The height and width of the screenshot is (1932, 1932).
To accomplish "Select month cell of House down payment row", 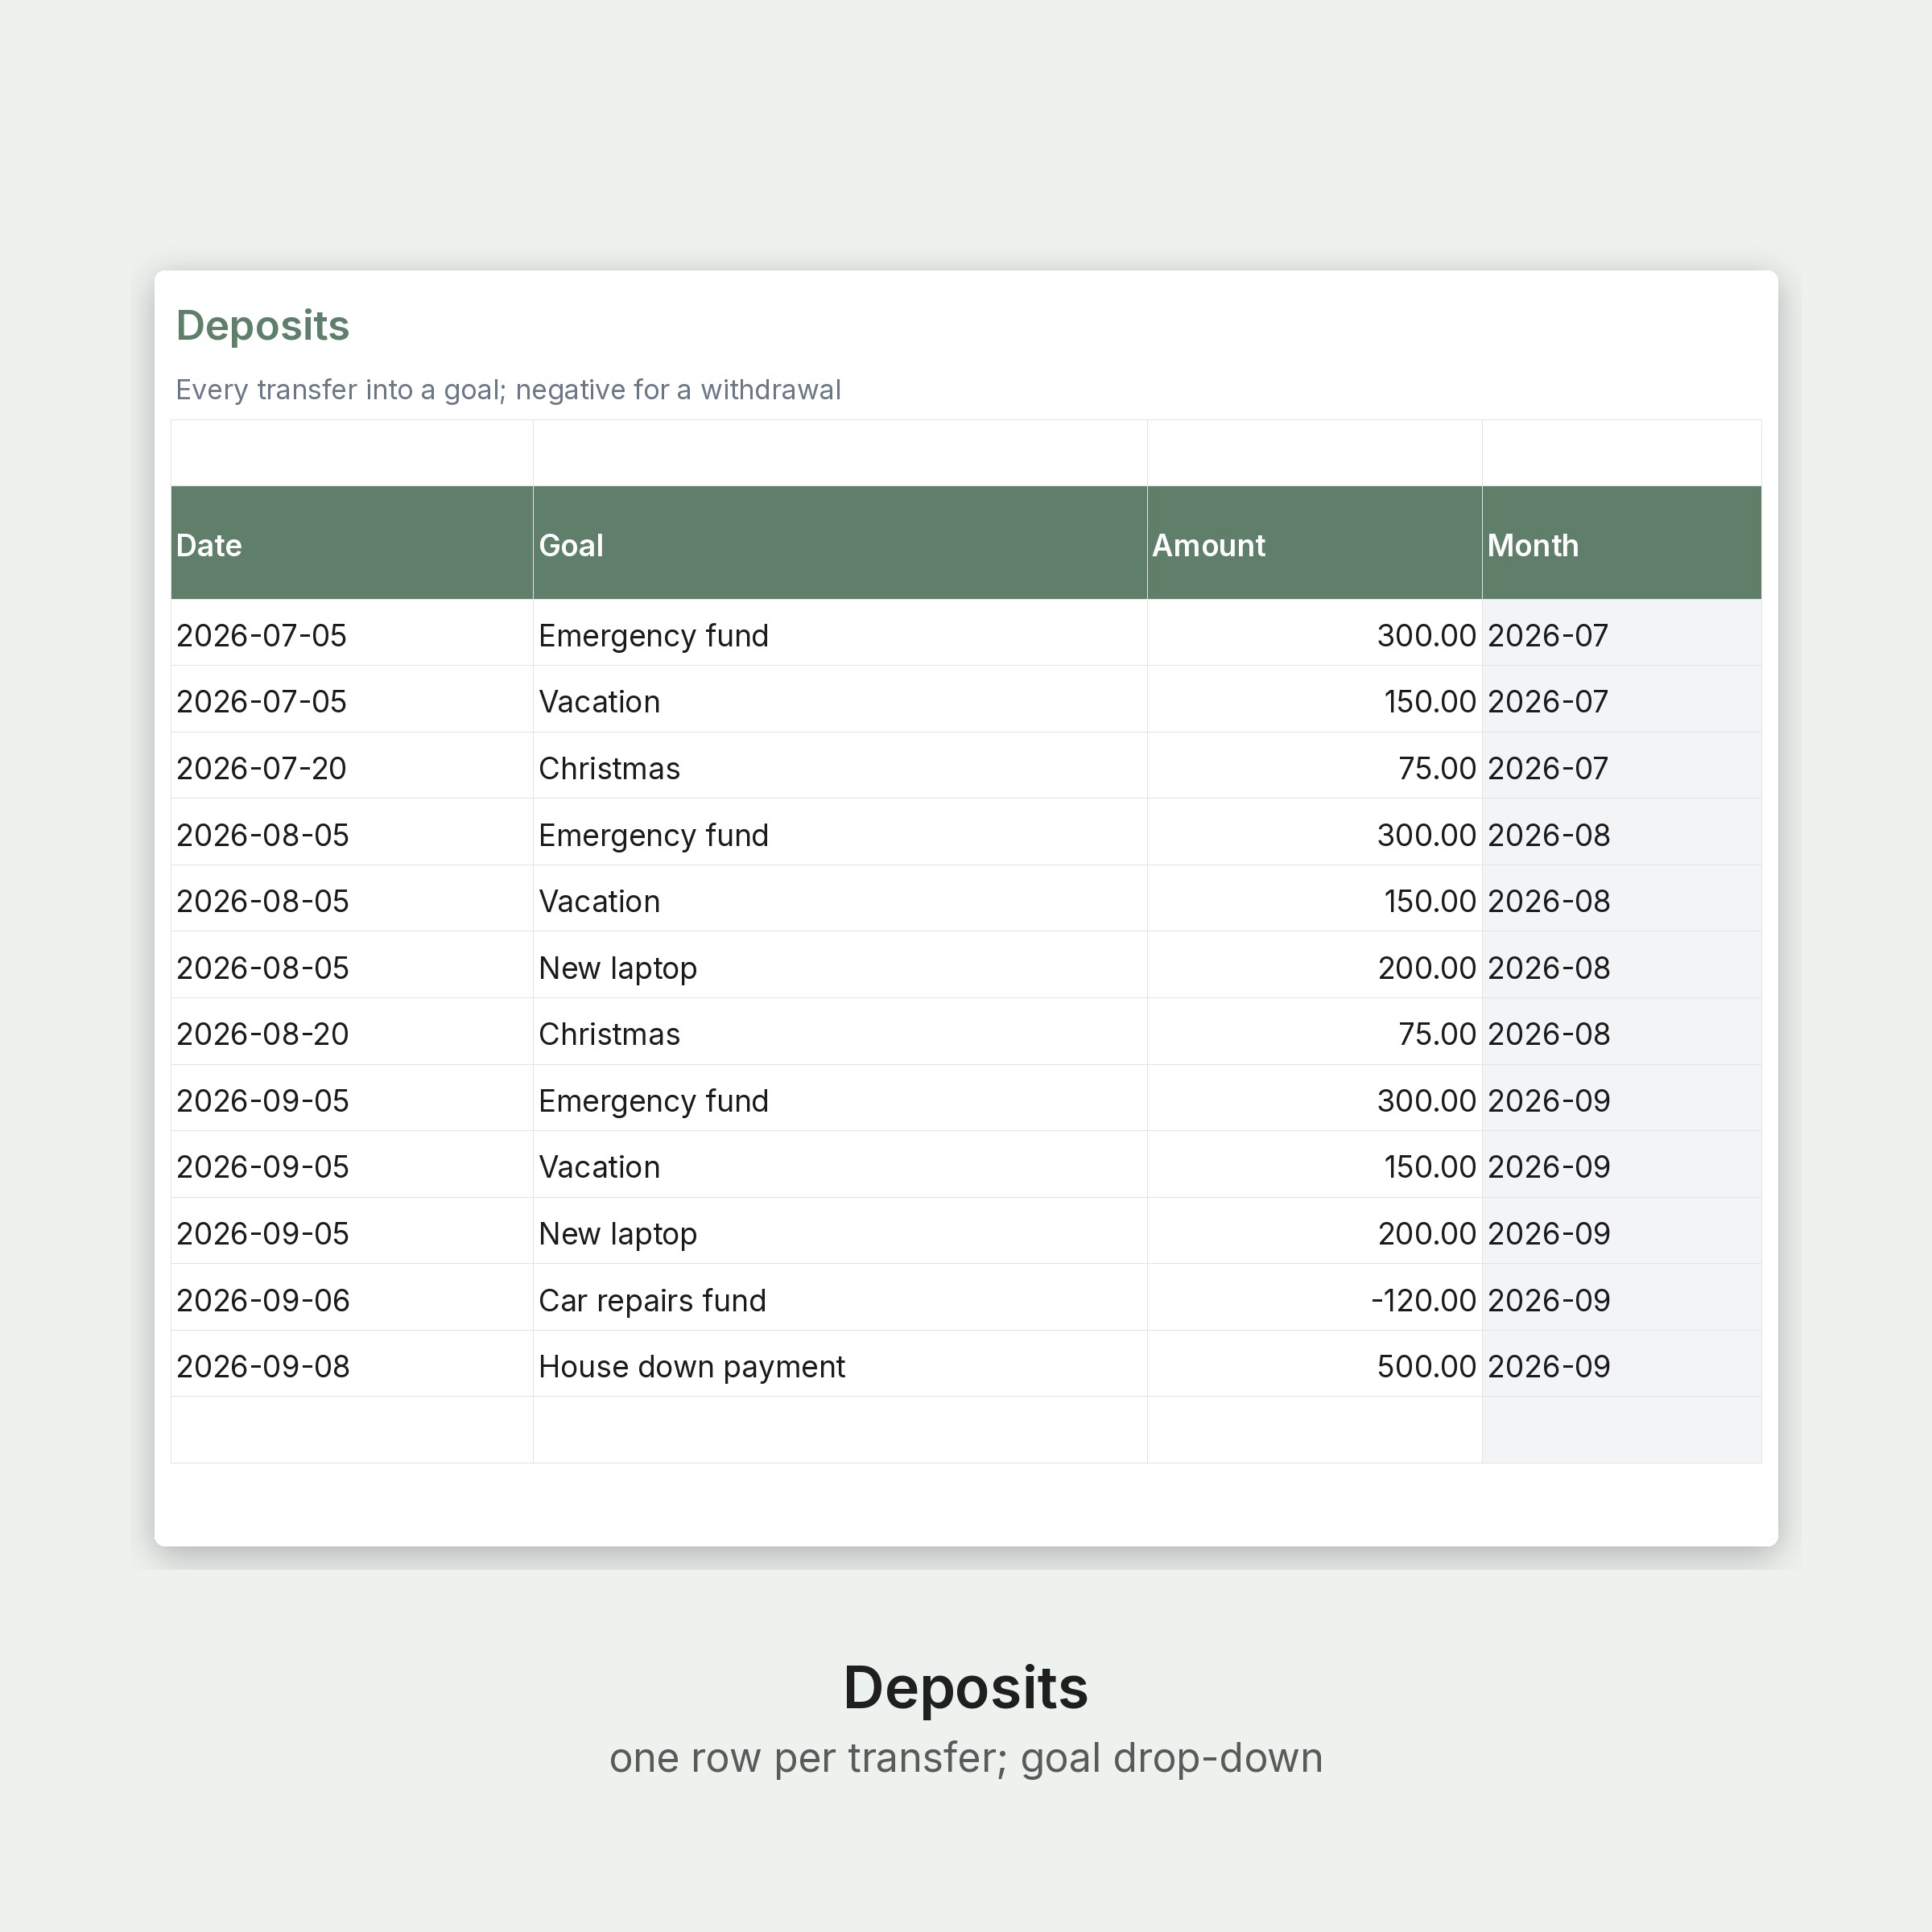I will click(x=1622, y=1364).
